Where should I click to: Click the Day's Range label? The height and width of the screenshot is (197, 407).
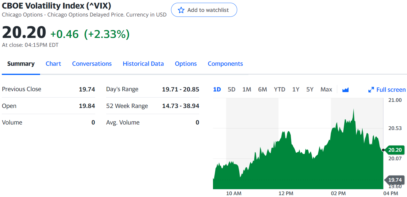[x=122, y=89]
